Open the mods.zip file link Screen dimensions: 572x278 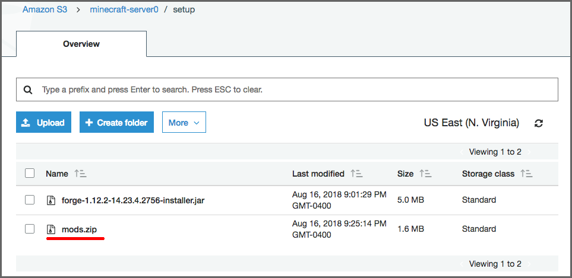coord(79,229)
